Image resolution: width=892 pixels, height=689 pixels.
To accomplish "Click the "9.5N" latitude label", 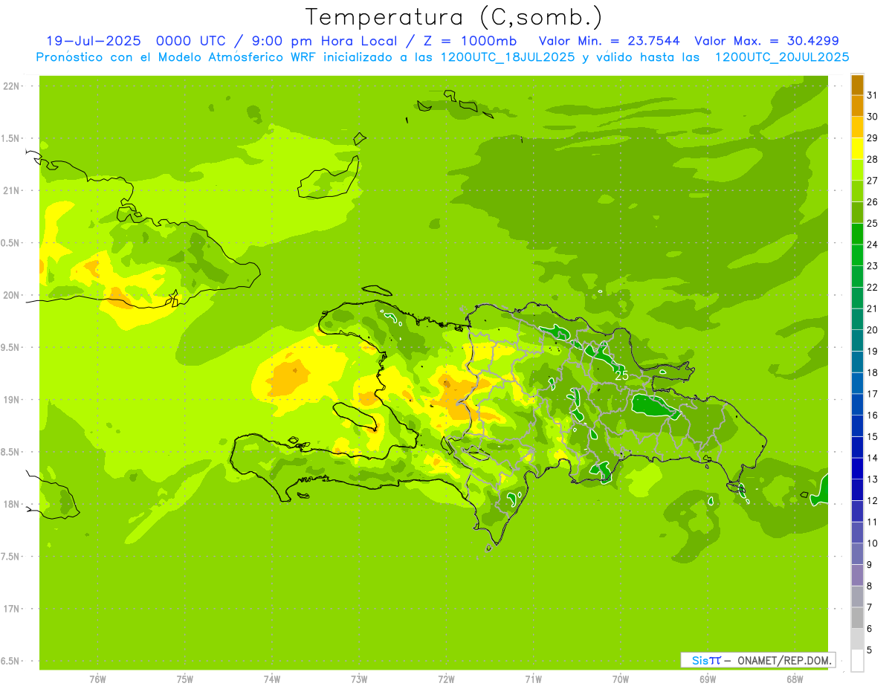I will (x=11, y=348).
